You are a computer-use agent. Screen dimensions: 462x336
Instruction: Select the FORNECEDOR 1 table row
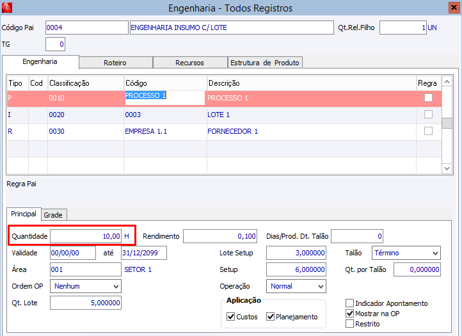232,131
